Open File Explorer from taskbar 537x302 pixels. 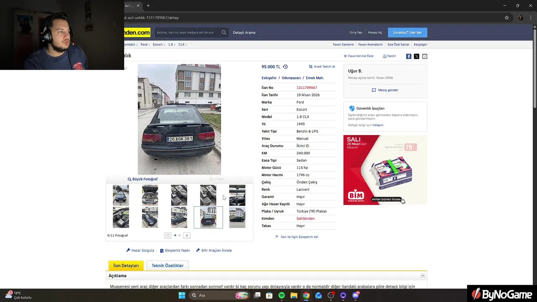click(x=294, y=295)
